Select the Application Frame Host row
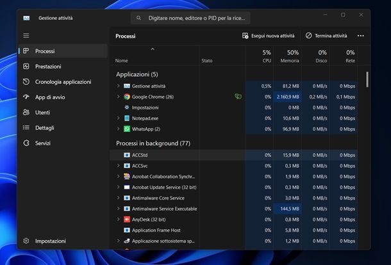 pyautogui.click(x=234, y=230)
